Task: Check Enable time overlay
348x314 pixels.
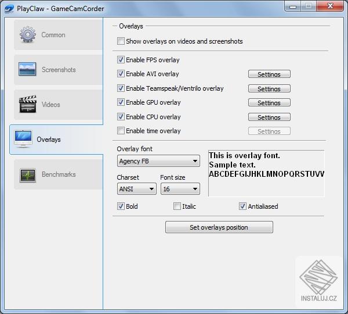Action: tap(121, 131)
